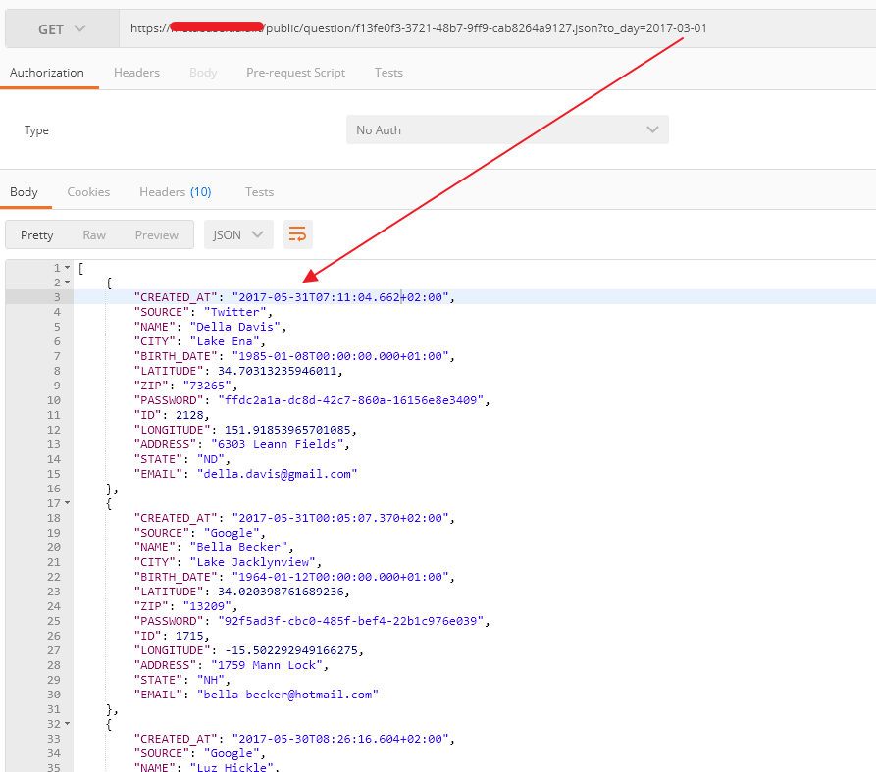Select the Authorization tab

tap(47, 72)
